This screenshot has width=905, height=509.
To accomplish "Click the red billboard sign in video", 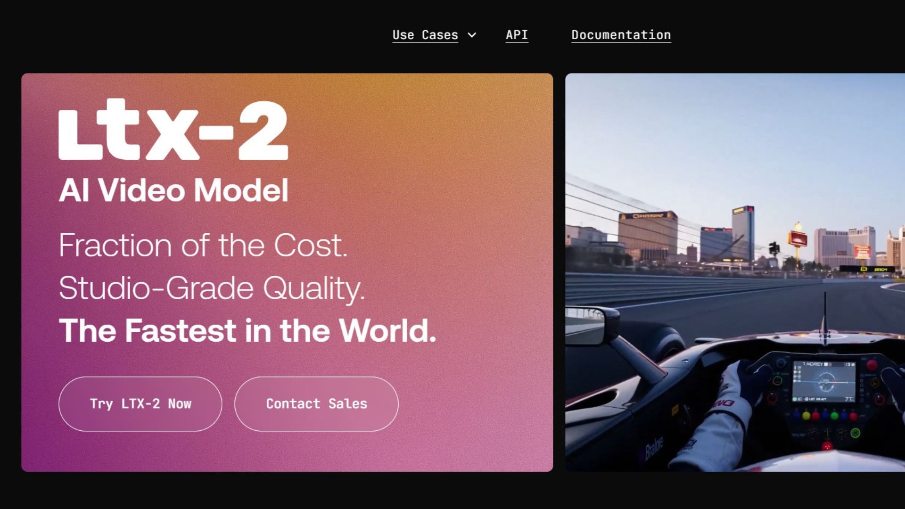I will point(798,239).
